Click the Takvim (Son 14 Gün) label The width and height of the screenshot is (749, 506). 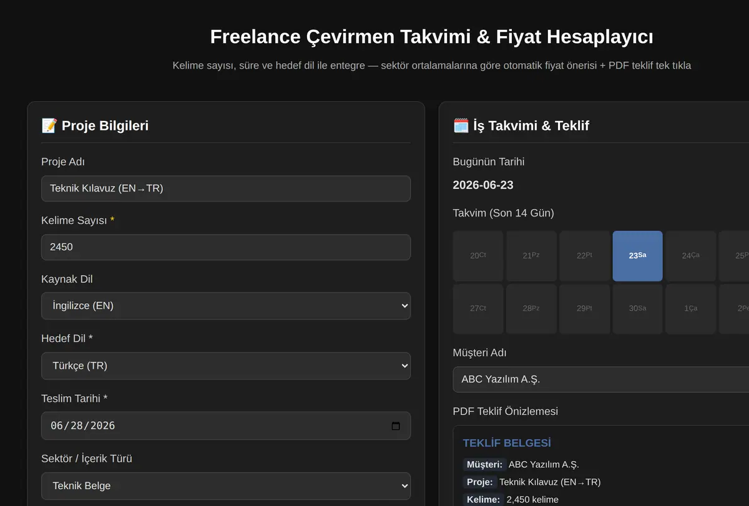tap(503, 213)
